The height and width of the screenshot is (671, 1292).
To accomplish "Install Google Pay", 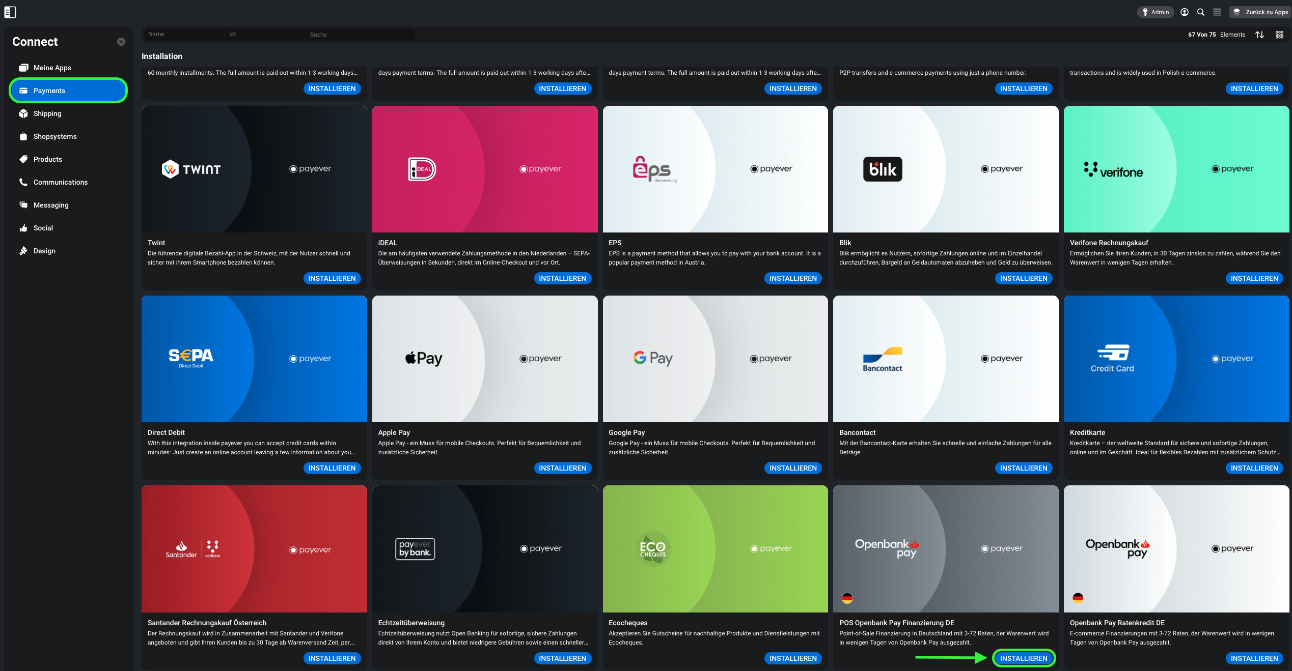I will [x=793, y=468].
